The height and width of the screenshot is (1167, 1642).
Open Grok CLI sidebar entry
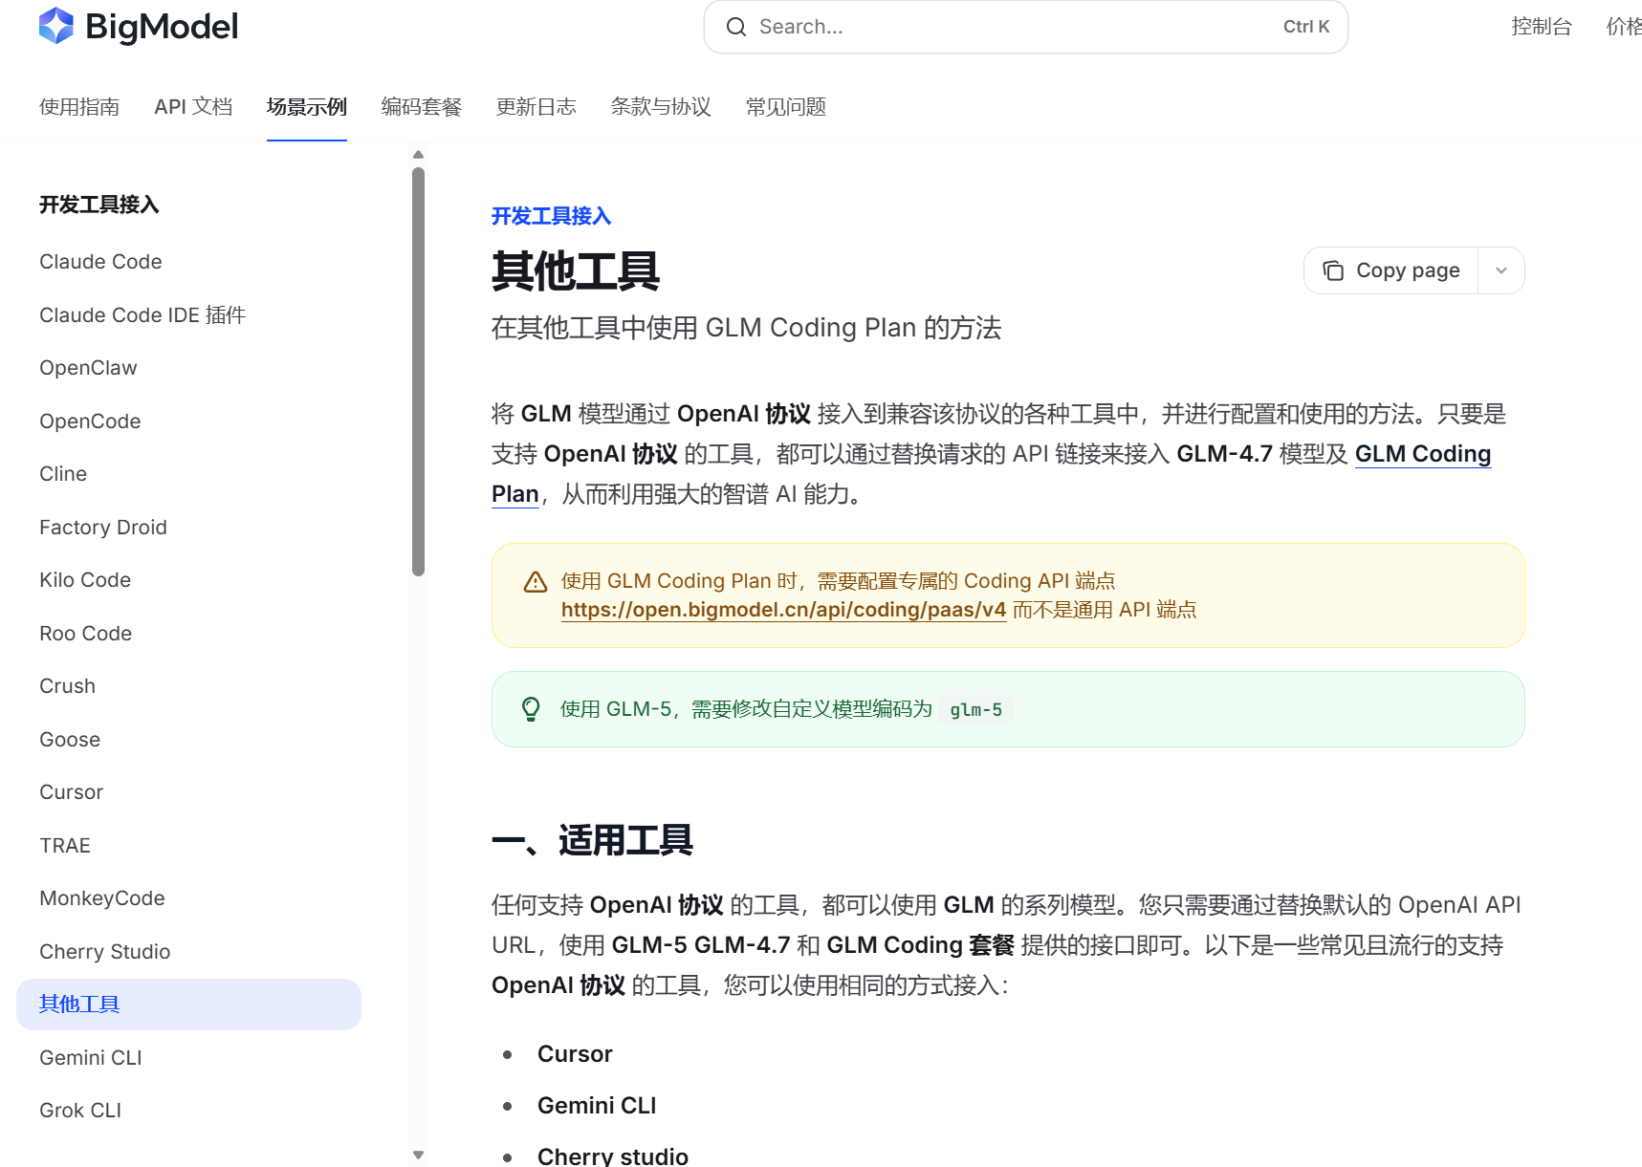pyautogui.click(x=80, y=1111)
